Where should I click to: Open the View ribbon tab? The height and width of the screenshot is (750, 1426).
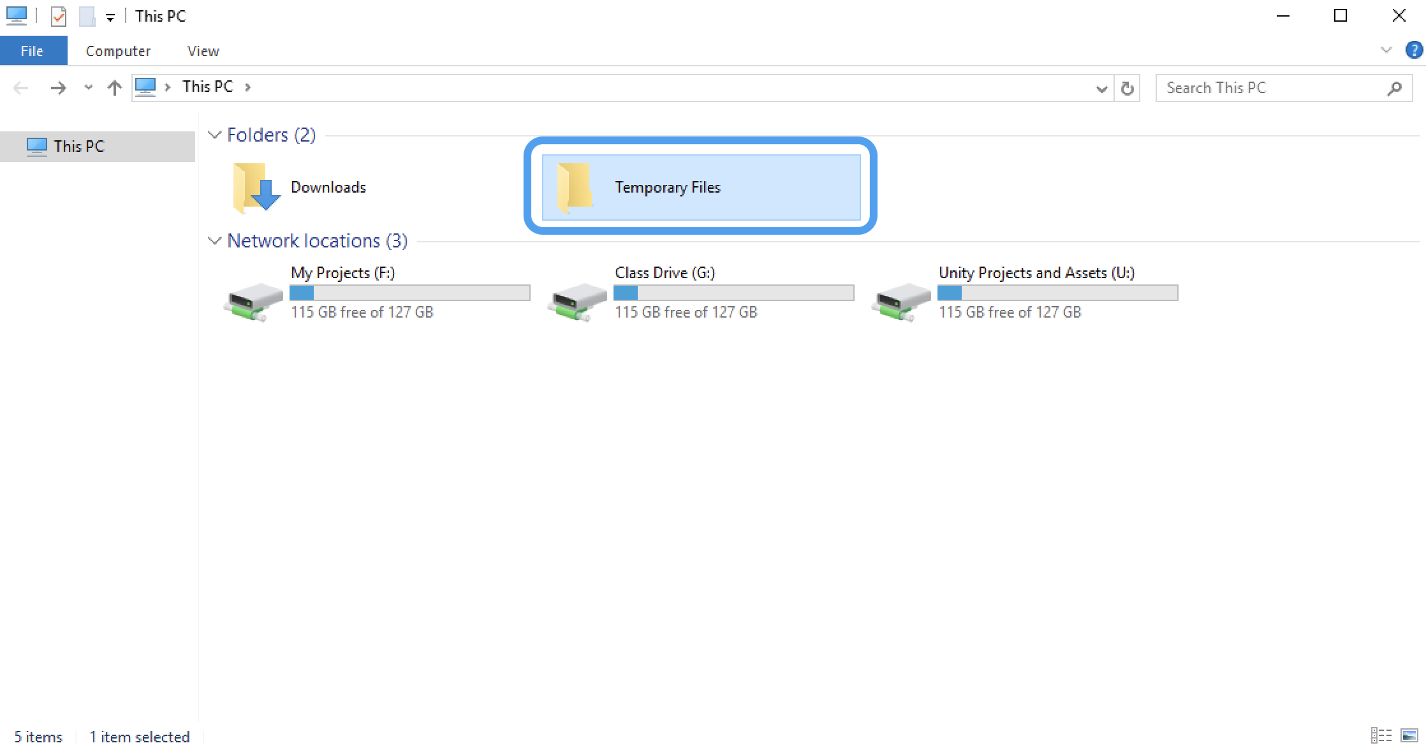203,51
